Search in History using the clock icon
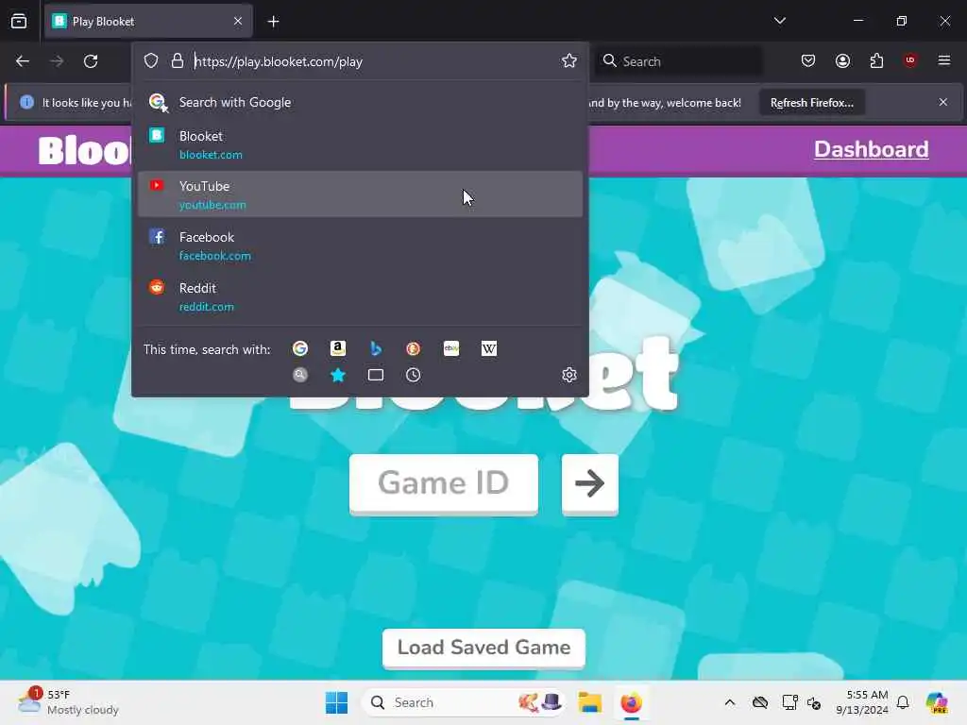The width and height of the screenshot is (967, 725). point(414,375)
